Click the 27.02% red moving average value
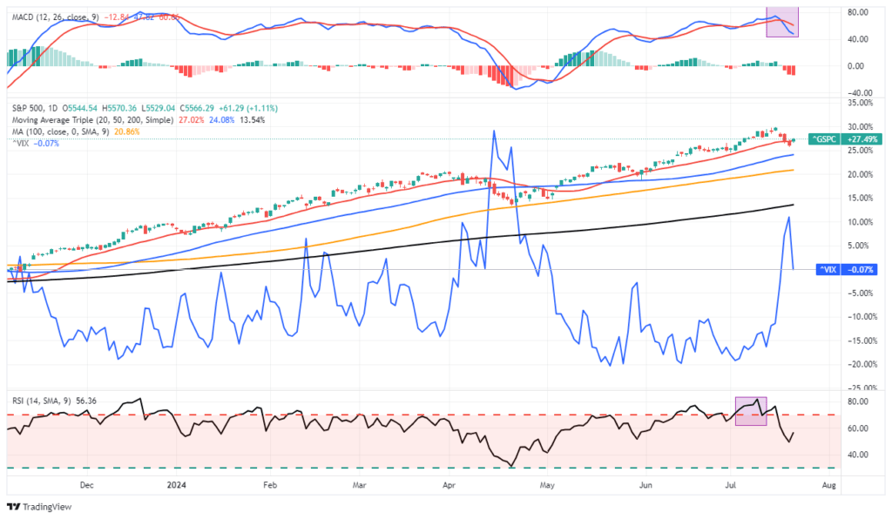 tap(191, 120)
